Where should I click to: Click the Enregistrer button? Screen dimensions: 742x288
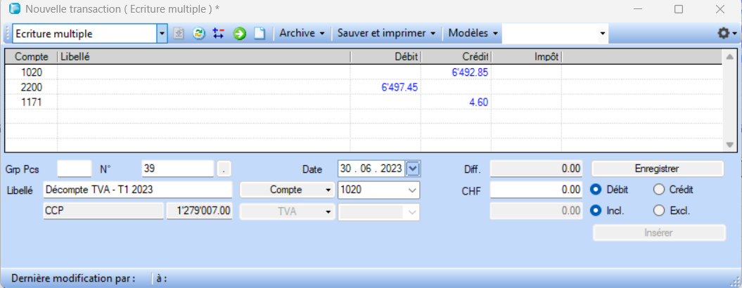pyautogui.click(x=657, y=169)
